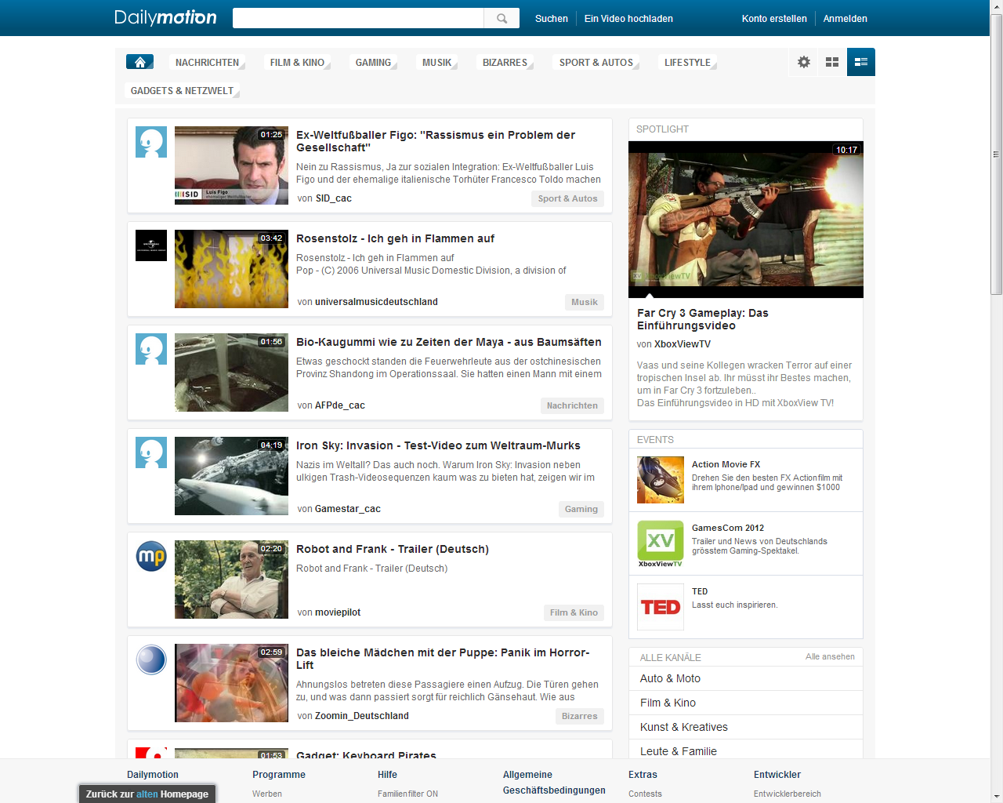Play the Horror-Lift video thumbnail
Screen dimensions: 1003x803
231,683
